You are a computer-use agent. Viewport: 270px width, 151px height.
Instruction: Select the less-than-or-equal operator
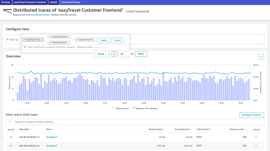[109, 54]
